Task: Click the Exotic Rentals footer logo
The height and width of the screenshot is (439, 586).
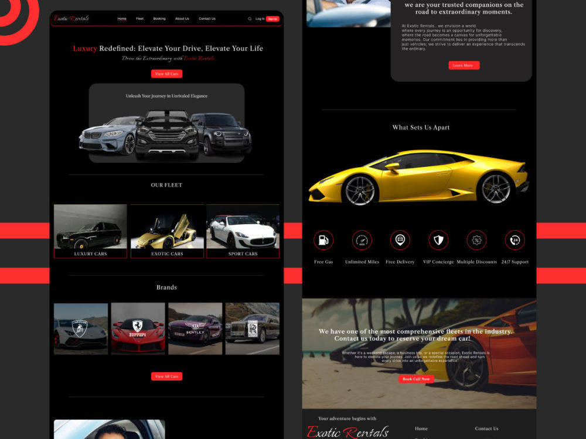Action: pyautogui.click(x=347, y=432)
